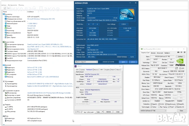Image resolution: width=189 pixels, height=126 pixels.
Task: Click the DirectX icon in the AIDA64 Компютър section
Action: tap(6, 28)
